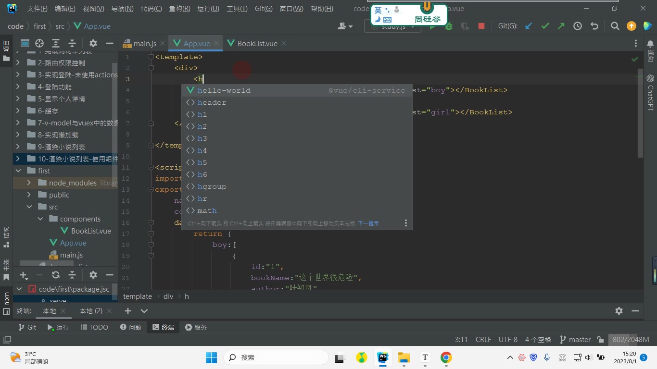
Task: Open Search Everywhere magnifier icon
Action: pyautogui.click(x=615, y=26)
